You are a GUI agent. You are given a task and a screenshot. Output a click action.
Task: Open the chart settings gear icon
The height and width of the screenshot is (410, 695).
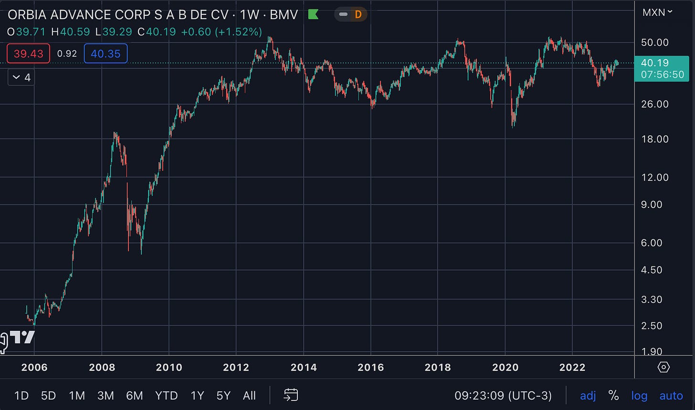(x=664, y=367)
